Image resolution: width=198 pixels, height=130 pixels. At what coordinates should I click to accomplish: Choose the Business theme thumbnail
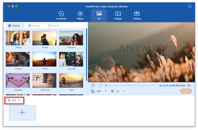click(x=71, y=59)
